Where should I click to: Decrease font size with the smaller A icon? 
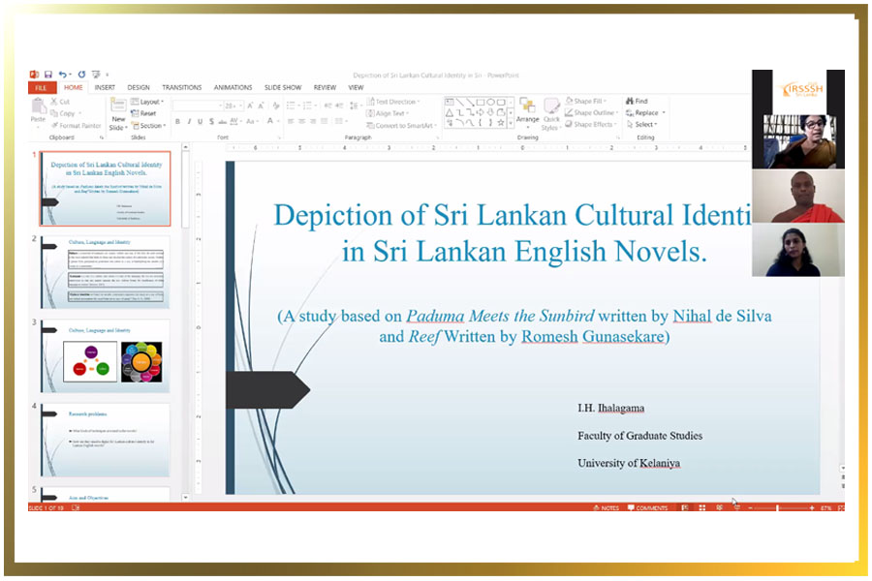pos(261,106)
